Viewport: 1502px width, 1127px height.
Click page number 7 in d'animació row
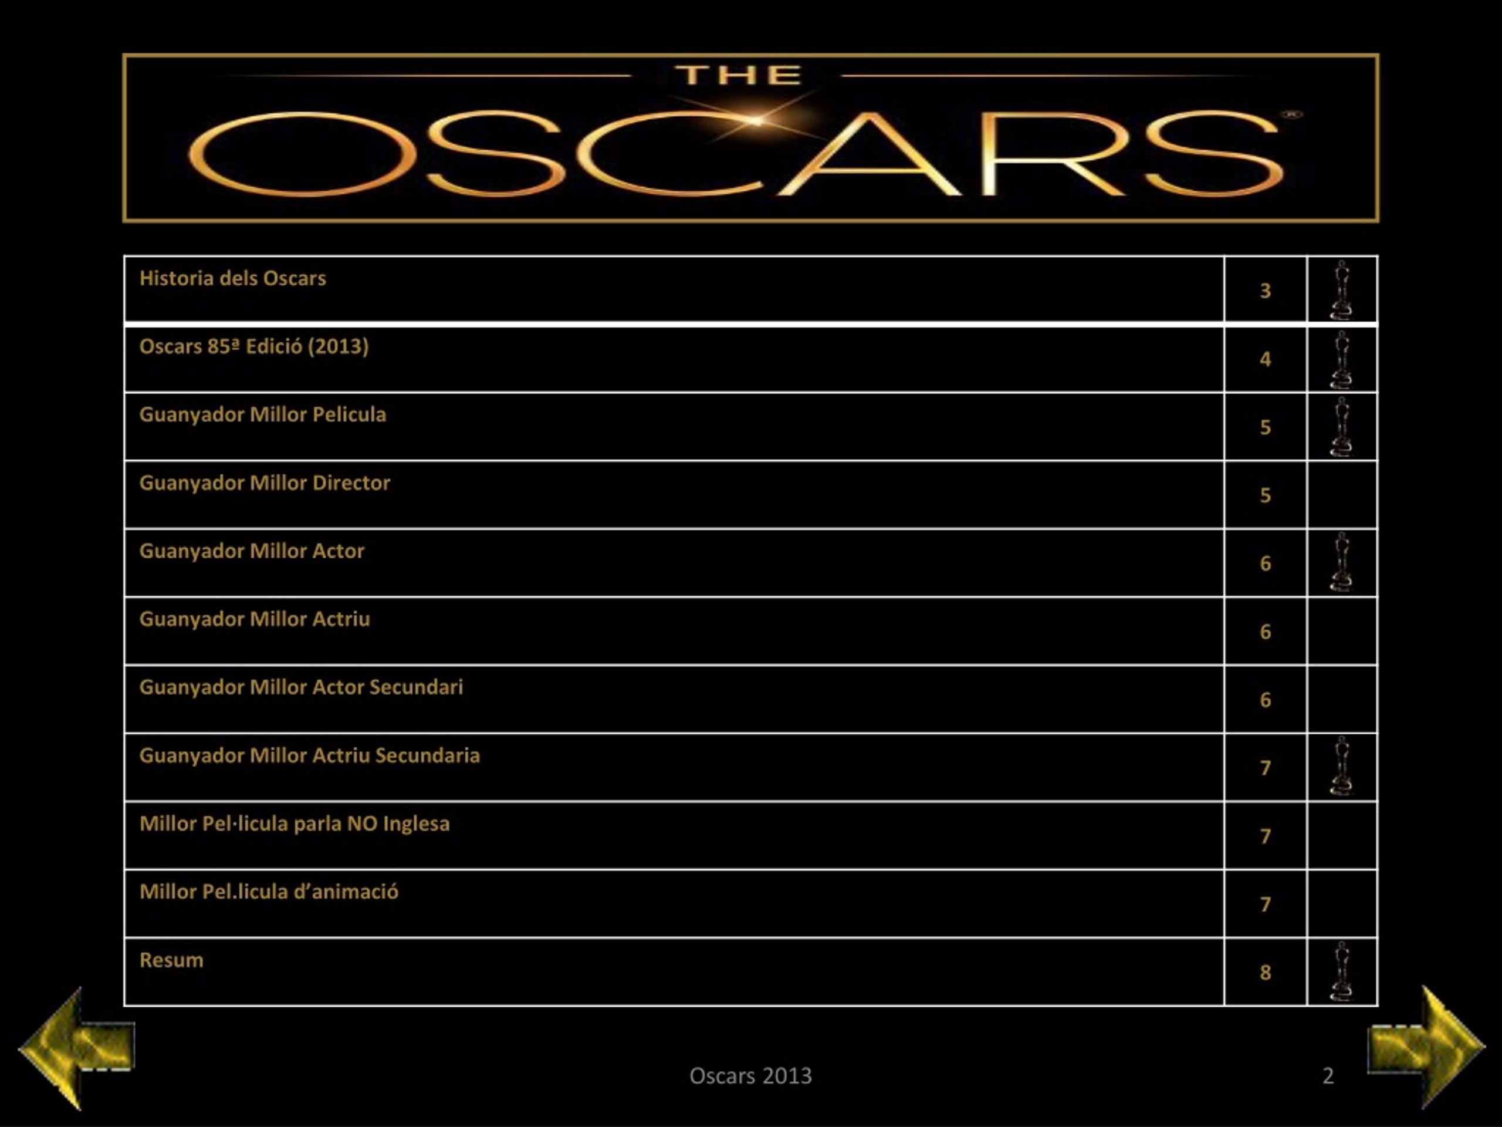tap(1265, 904)
